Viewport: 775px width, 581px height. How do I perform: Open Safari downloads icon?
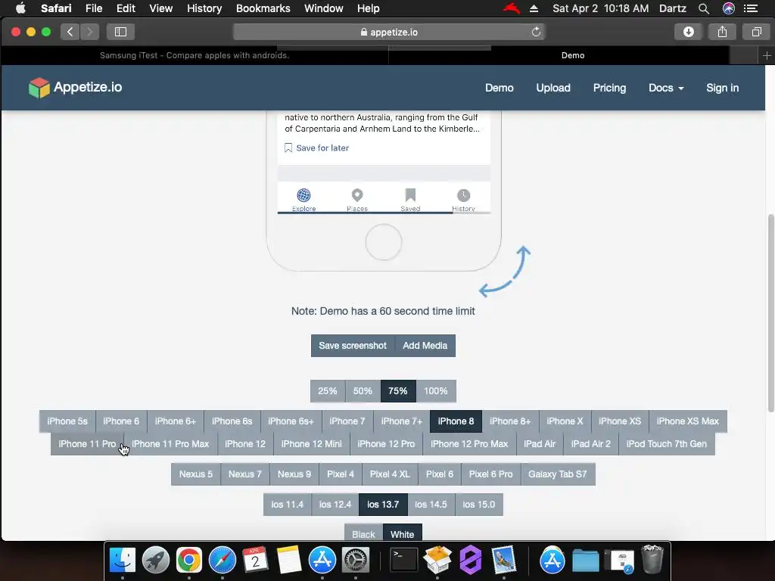tap(689, 32)
